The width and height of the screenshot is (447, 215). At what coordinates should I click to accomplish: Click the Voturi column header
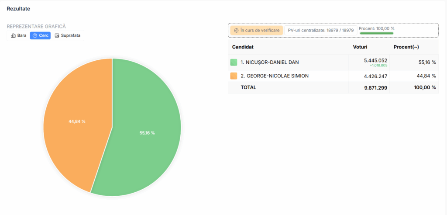pos(361,47)
